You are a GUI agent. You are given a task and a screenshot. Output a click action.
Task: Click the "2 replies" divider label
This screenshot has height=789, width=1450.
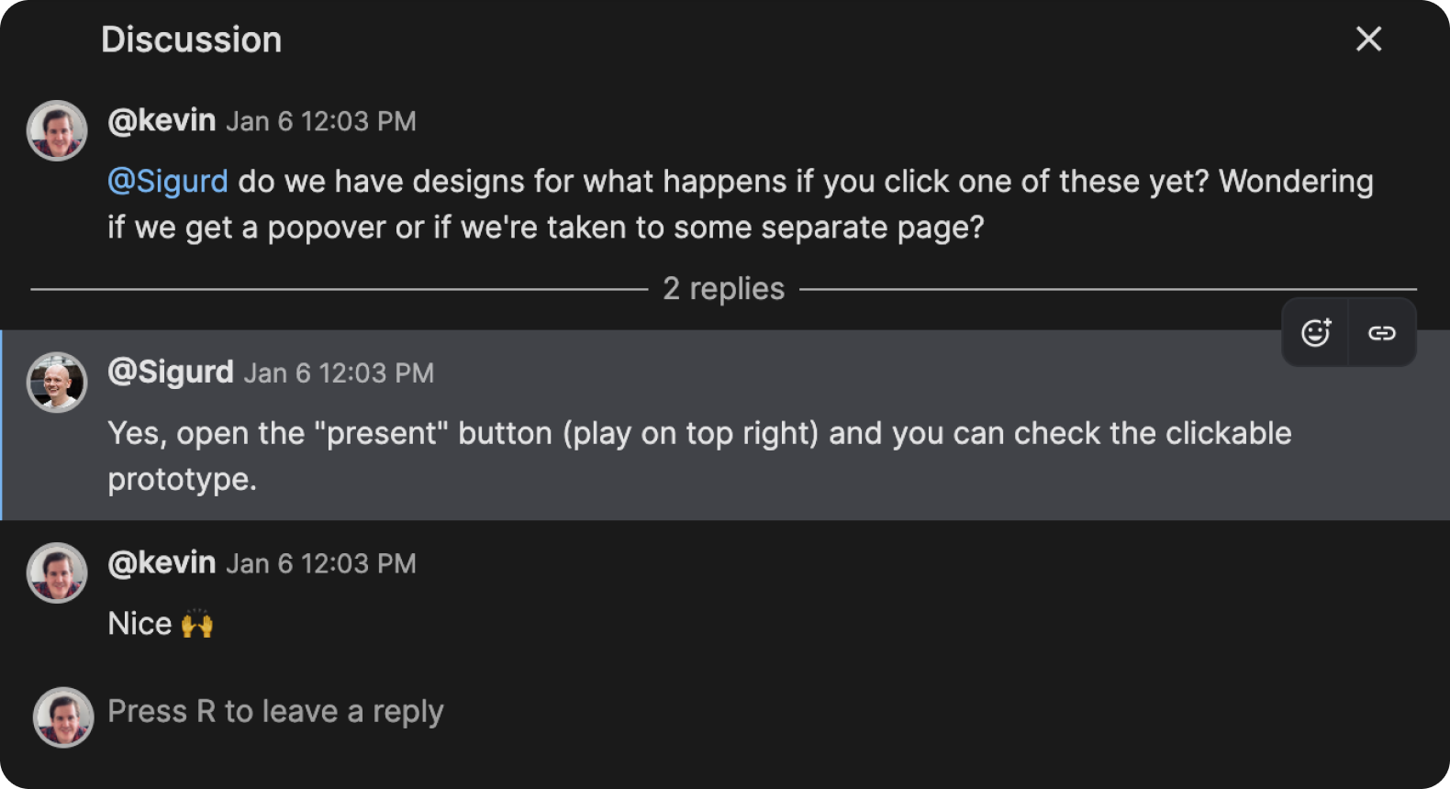(x=723, y=289)
